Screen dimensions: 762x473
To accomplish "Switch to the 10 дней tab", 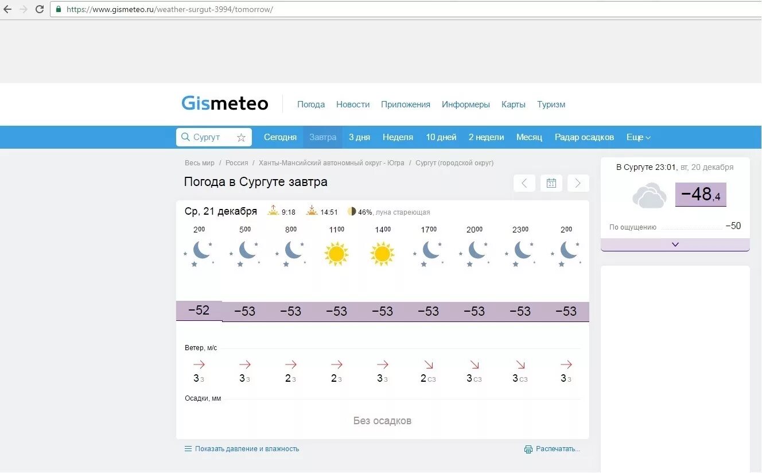I will (441, 137).
